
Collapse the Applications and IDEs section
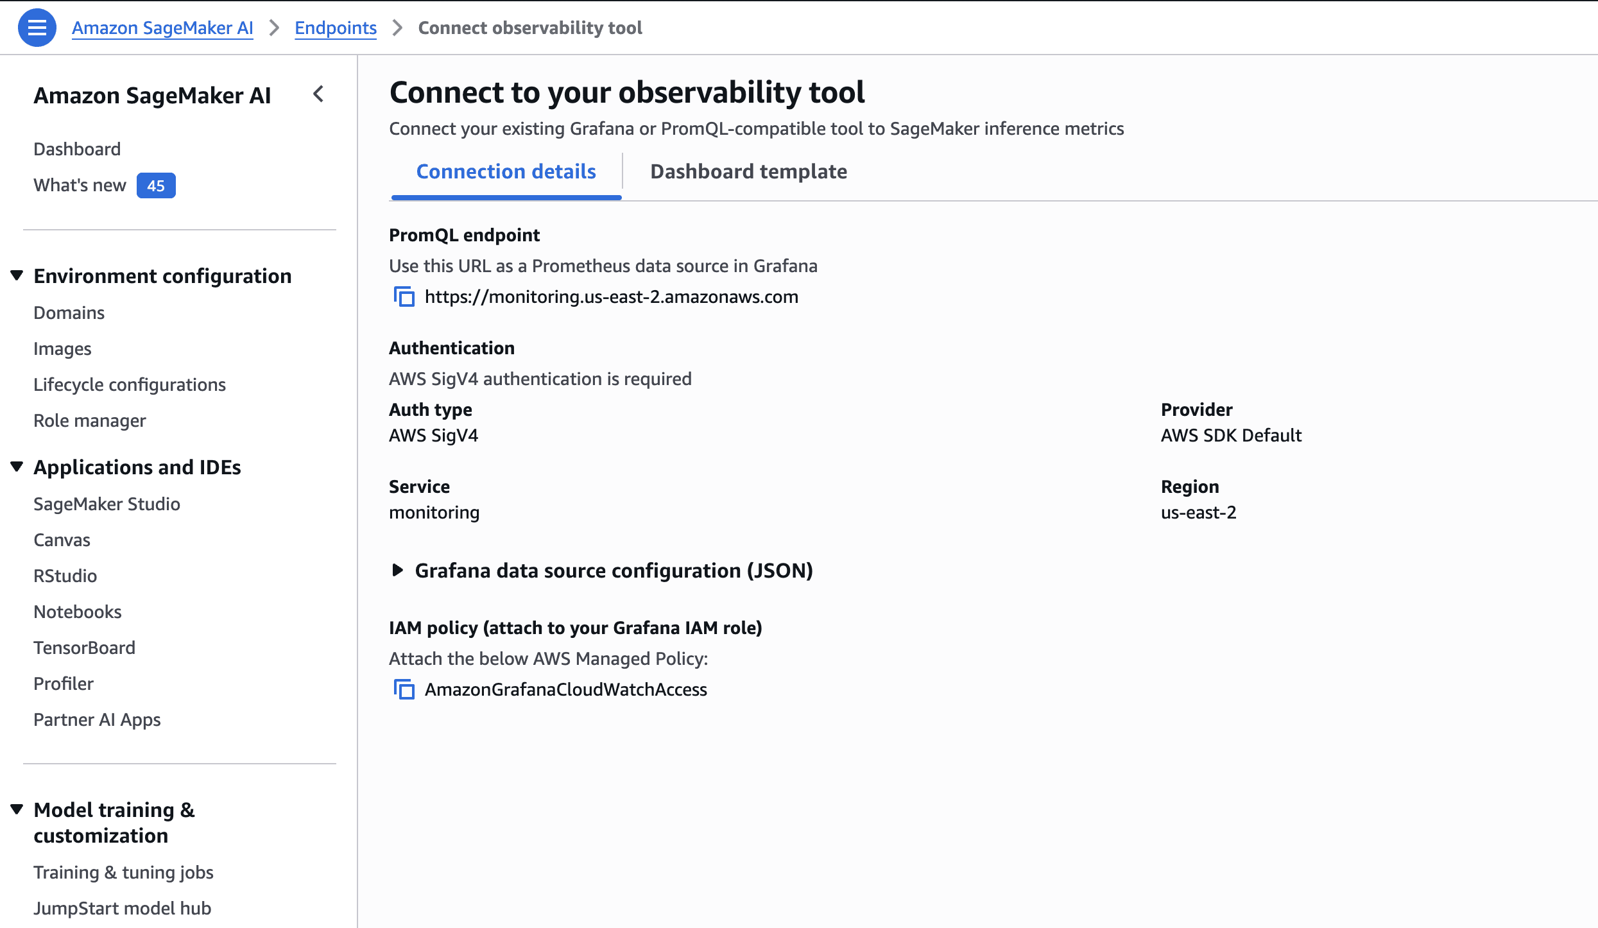(17, 467)
